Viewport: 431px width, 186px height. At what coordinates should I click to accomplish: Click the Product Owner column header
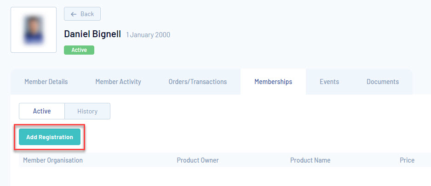click(198, 160)
